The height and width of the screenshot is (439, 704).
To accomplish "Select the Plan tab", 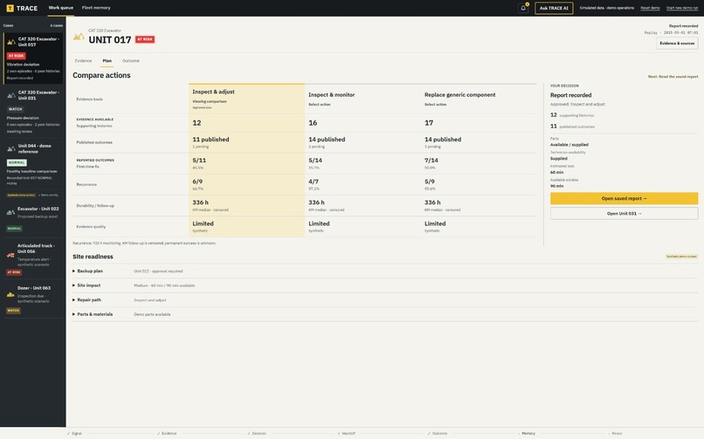I will click(107, 60).
